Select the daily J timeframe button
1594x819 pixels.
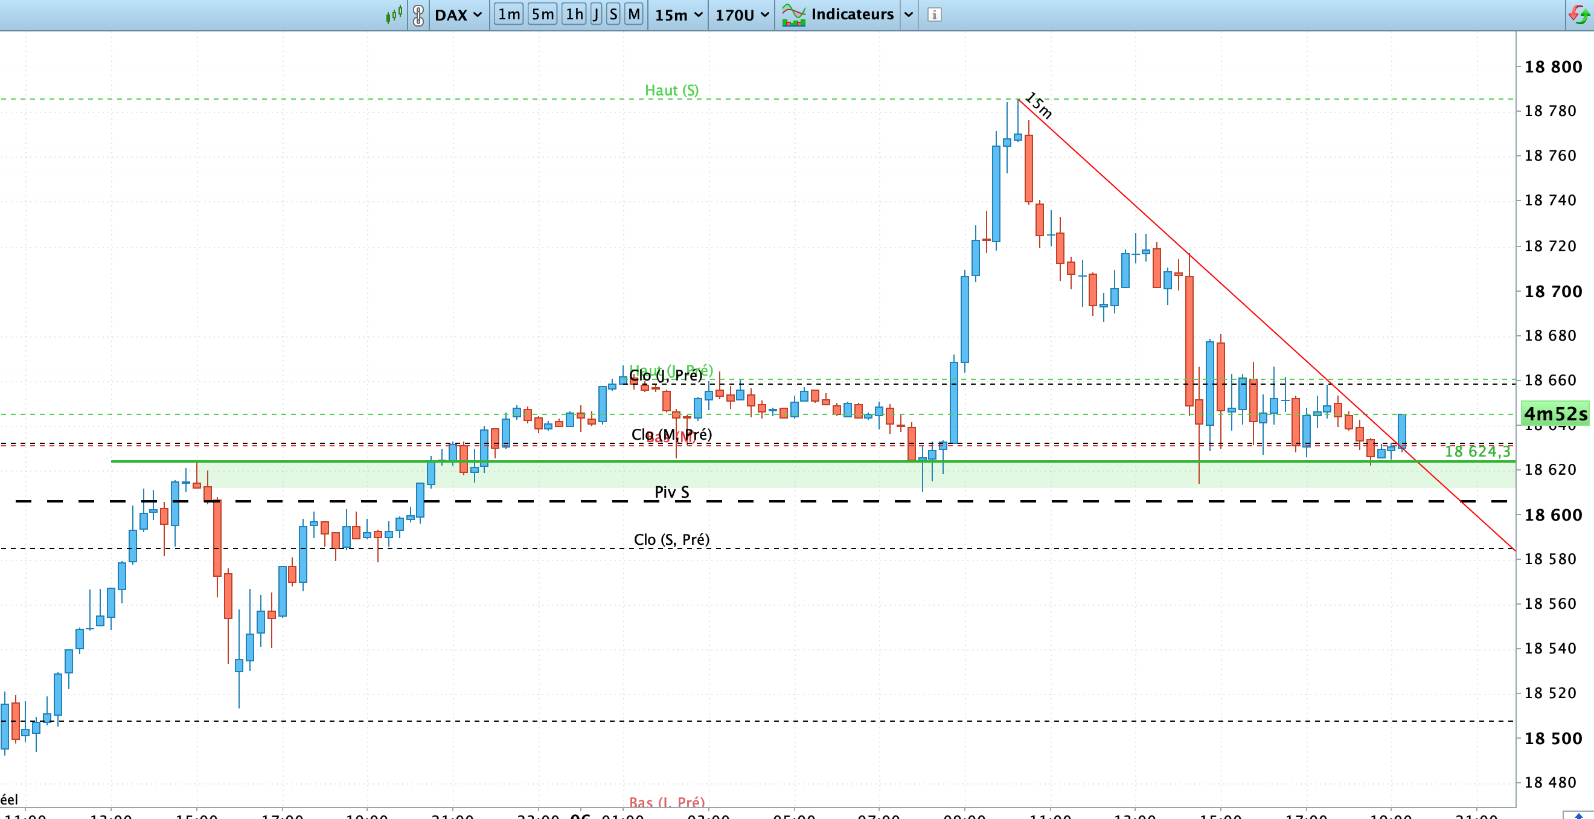(x=596, y=14)
